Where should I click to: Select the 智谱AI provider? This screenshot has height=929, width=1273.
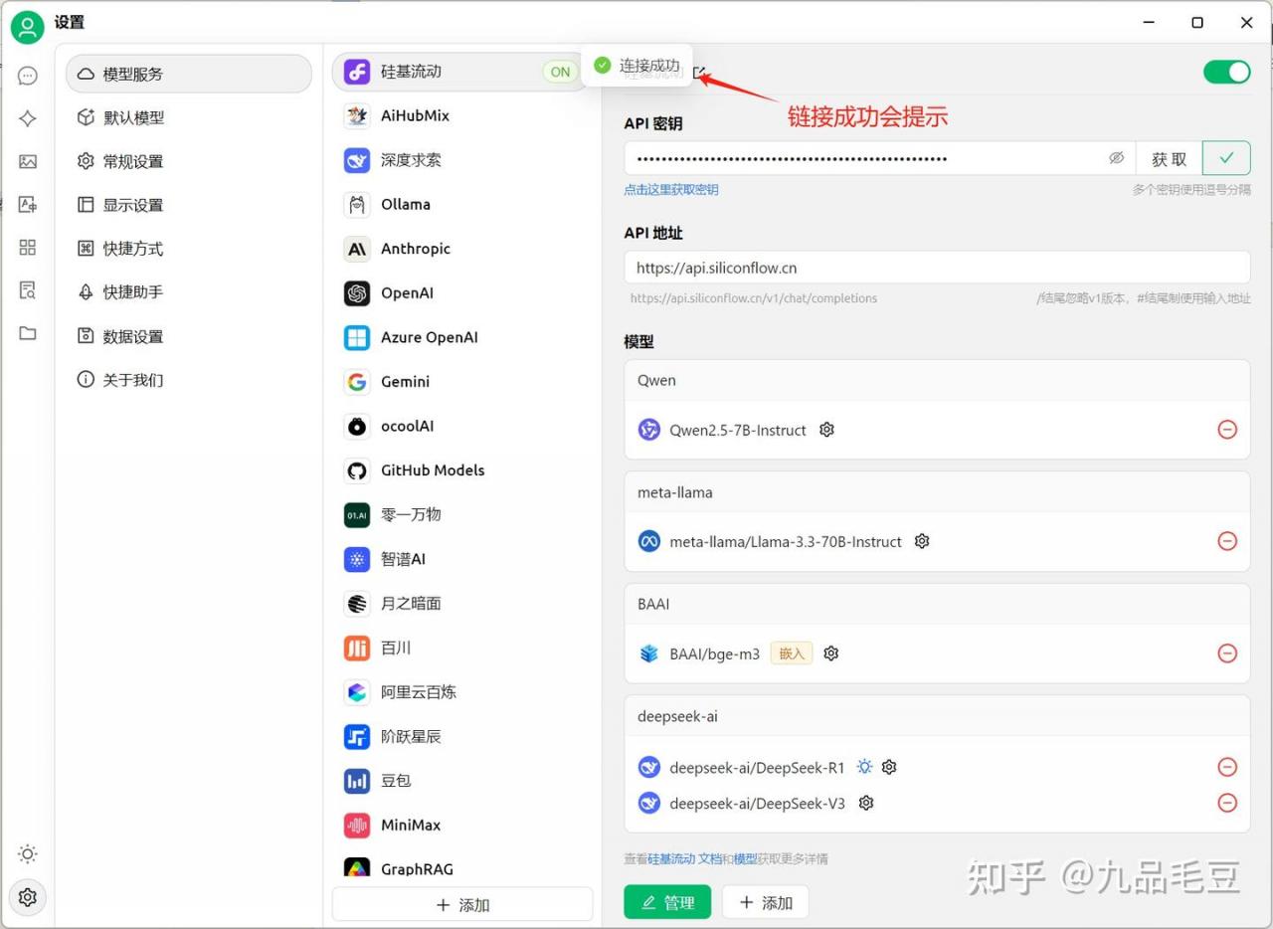click(x=462, y=559)
